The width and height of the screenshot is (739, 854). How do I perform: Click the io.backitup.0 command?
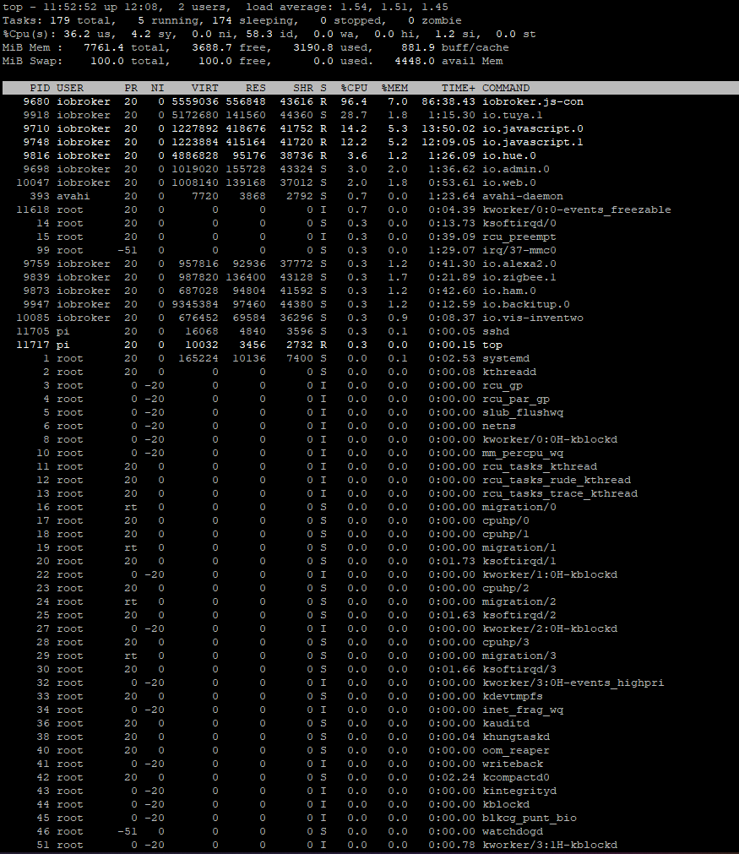(526, 305)
